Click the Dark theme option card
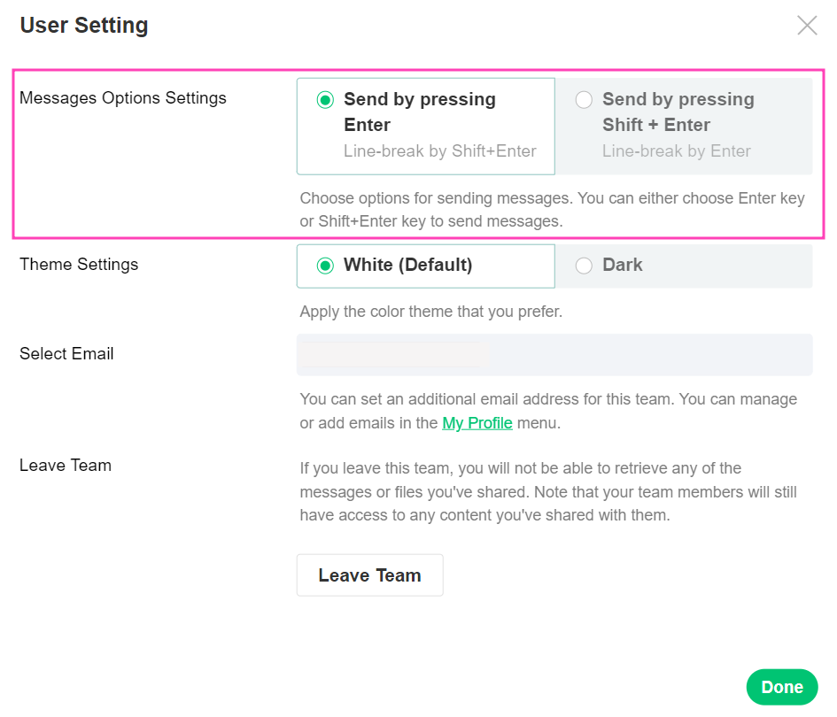The width and height of the screenshot is (837, 717). coord(684,266)
